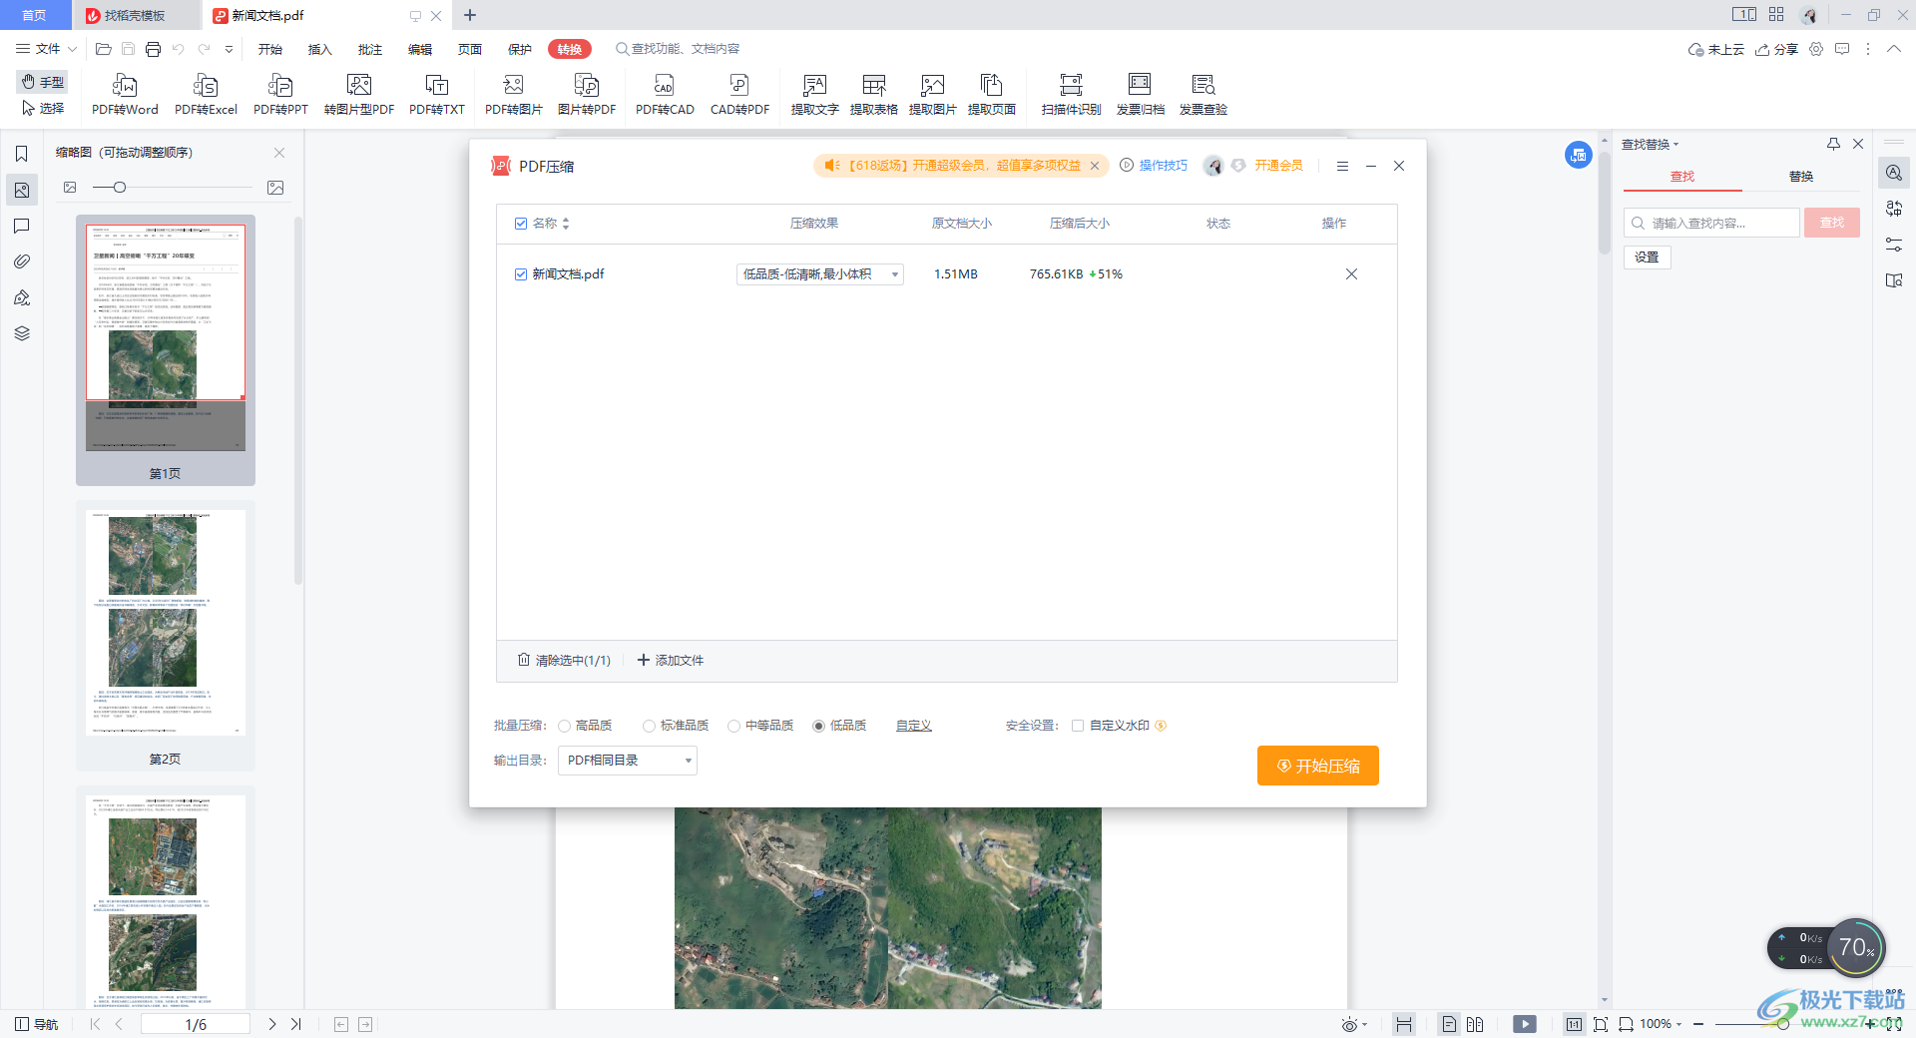Screen dimensions: 1916x1038
Task: Select the 提取文字 tool
Action: pos(815,95)
